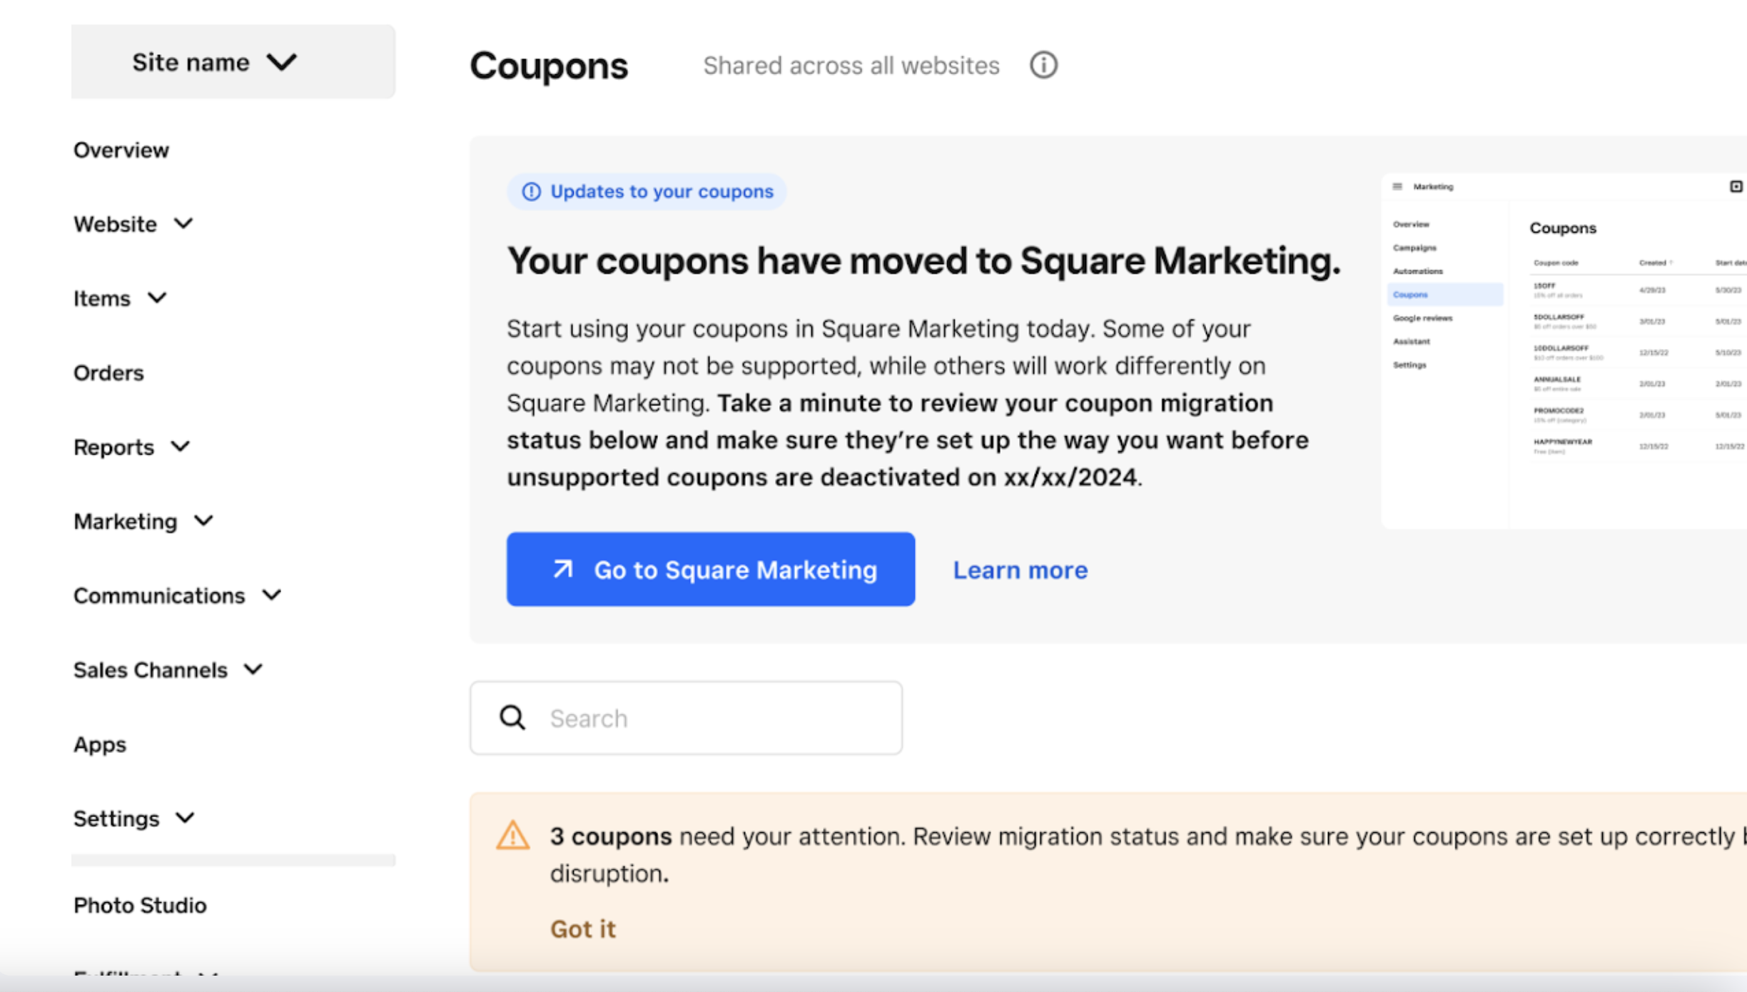Click the arrow icon on Go to Square Marketing
Screen dimensions: 1747x992
coord(563,570)
